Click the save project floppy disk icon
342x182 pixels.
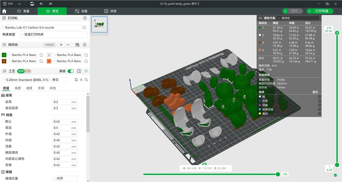[32, 4]
